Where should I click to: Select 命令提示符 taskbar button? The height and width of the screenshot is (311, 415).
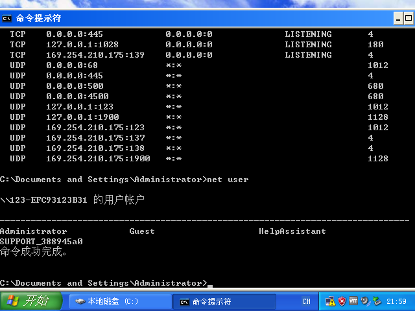pos(224,302)
